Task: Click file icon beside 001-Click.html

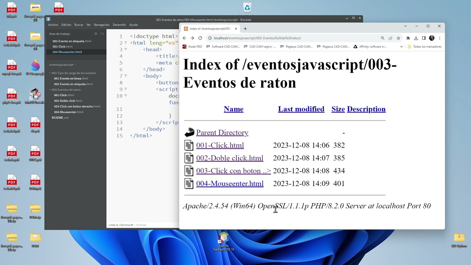Action: tap(189, 145)
